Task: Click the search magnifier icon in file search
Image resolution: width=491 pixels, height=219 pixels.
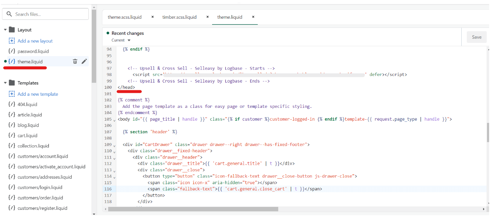Action: click(x=10, y=14)
